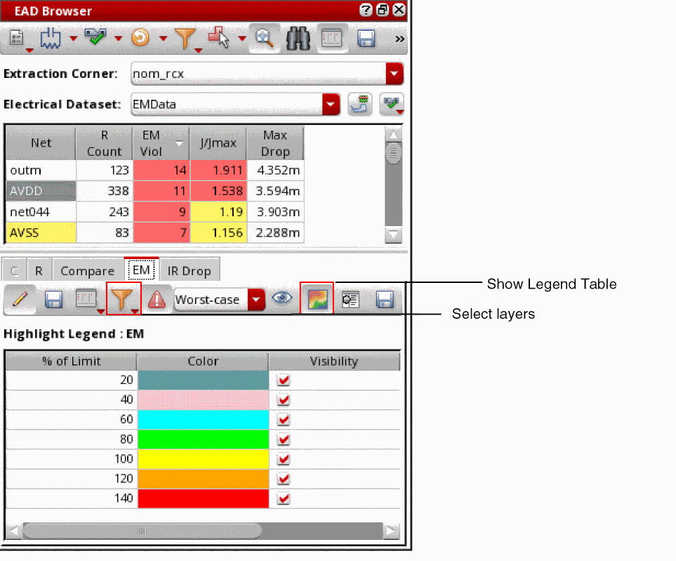Open the Electrical Dataset dropdown
The image size is (676, 561).
point(331,105)
